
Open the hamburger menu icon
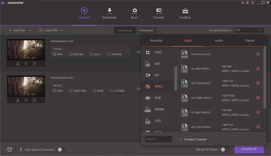click(x=253, y=3)
